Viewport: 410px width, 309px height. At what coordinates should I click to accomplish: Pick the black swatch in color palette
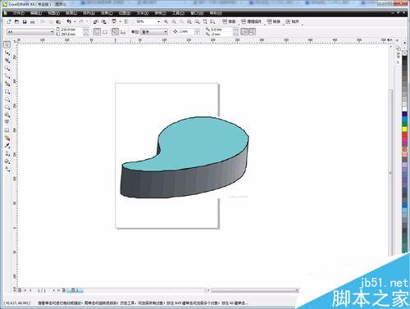[404, 59]
